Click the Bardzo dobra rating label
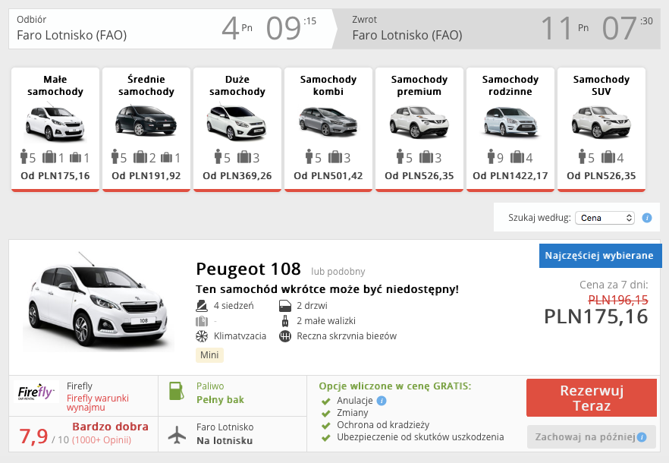Screen dimensions: 669x463 tap(110, 427)
